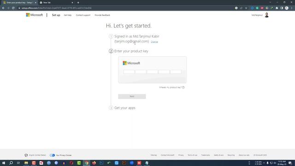Close the Enter your product key tab
The width and height of the screenshot is (295, 166).
pos(35,3)
